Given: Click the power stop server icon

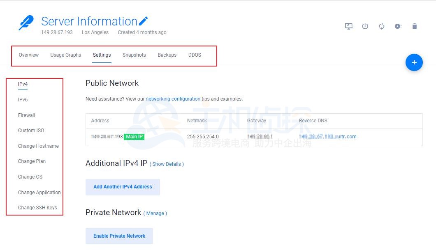Looking at the screenshot, I should point(365,26).
